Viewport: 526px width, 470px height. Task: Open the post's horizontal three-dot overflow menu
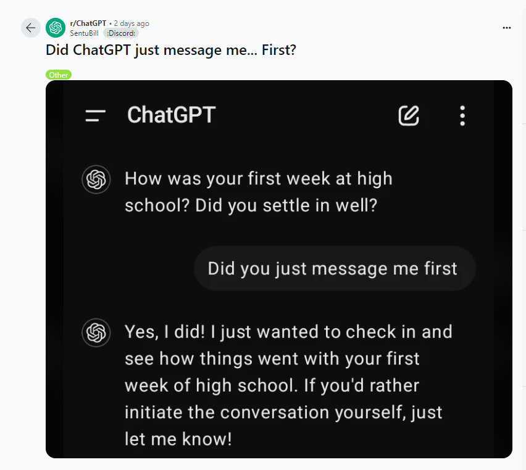pyautogui.click(x=507, y=28)
